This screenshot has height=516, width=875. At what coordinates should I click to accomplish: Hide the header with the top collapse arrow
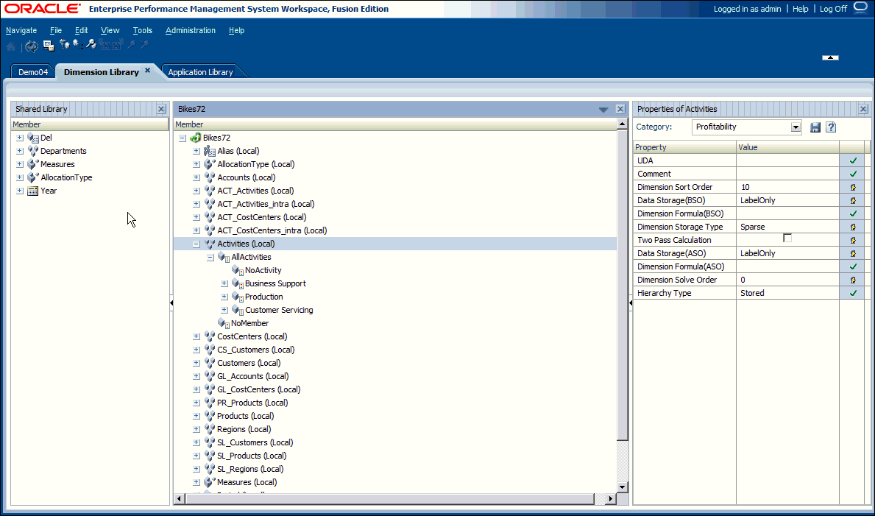point(830,57)
